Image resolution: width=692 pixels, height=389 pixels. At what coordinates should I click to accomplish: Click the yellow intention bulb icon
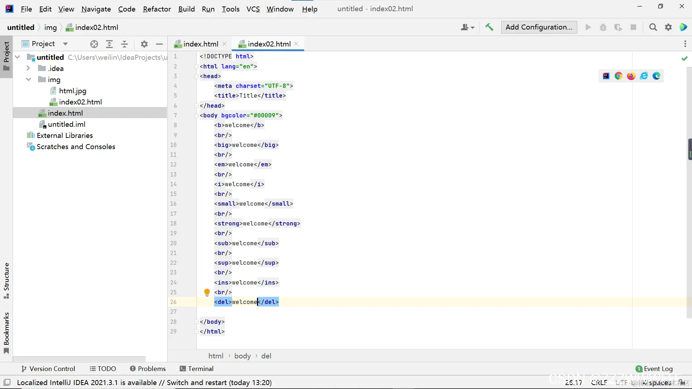[x=207, y=292]
